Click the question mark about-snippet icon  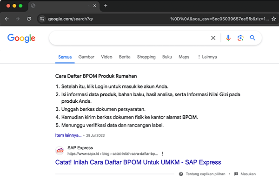click(181, 174)
